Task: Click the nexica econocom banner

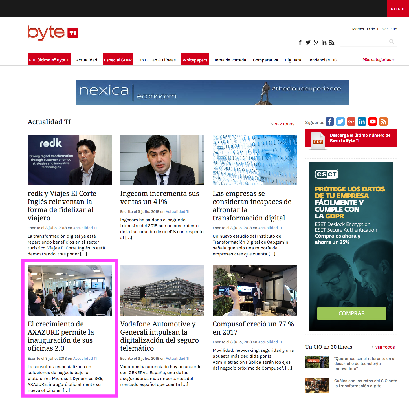Action: pyautogui.click(x=212, y=92)
